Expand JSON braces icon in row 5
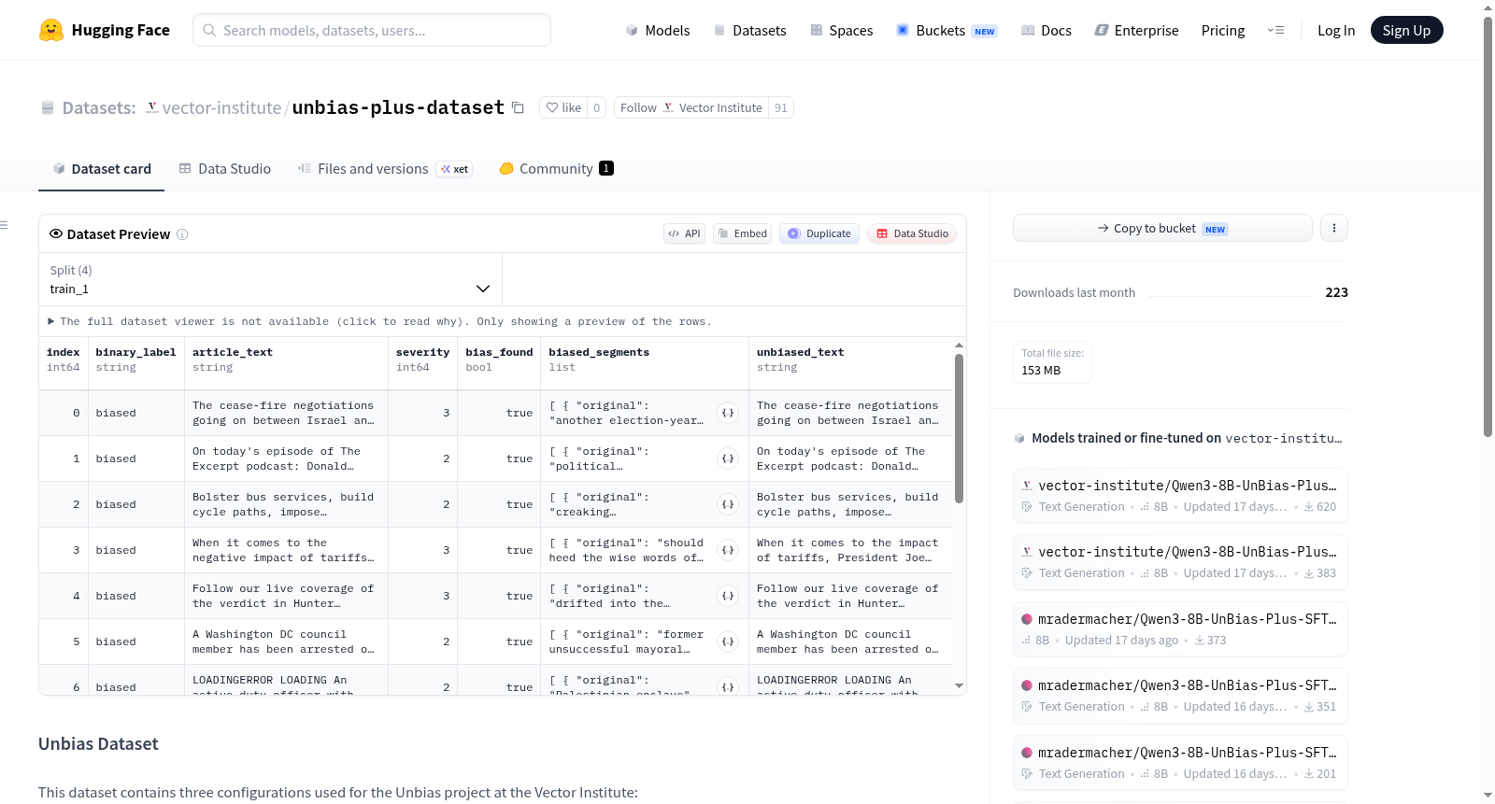The height and width of the screenshot is (804, 1495). pos(728,642)
